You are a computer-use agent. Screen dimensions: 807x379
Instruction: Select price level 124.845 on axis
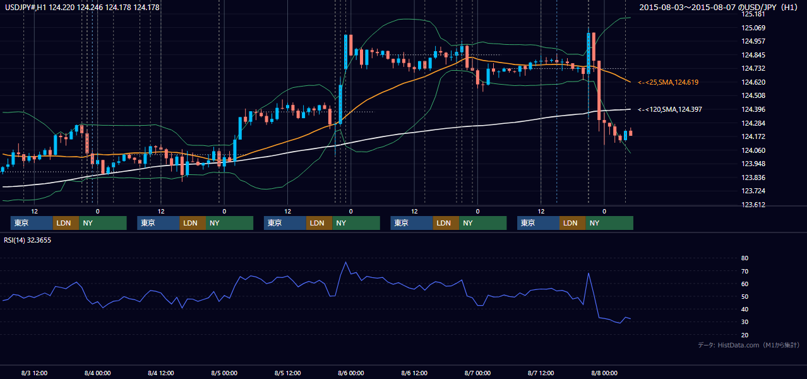753,55
